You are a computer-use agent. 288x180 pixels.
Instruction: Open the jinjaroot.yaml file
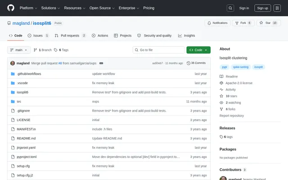click(26, 148)
